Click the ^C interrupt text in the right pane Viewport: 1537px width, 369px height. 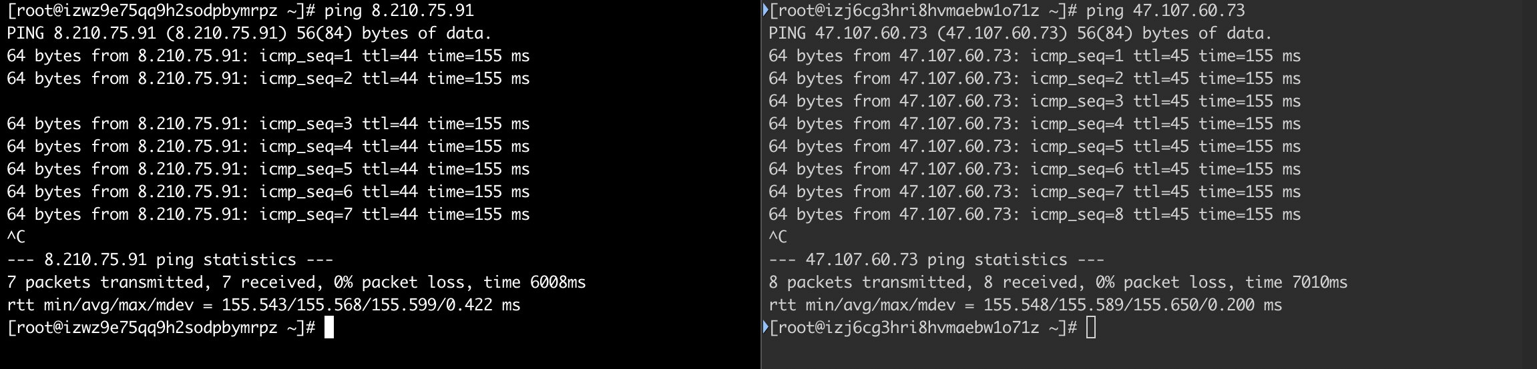point(778,237)
